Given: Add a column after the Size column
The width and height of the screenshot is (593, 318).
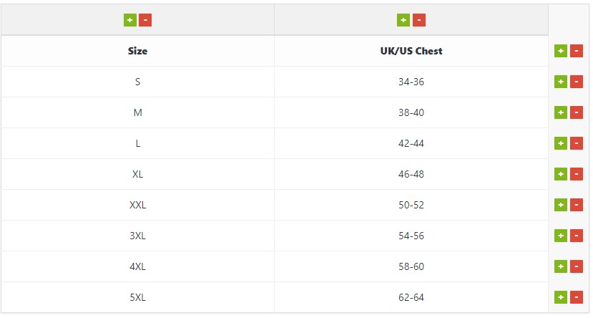Looking at the screenshot, I should click(x=129, y=20).
